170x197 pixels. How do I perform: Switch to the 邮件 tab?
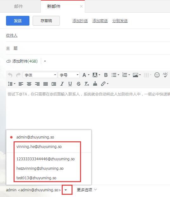18,6
